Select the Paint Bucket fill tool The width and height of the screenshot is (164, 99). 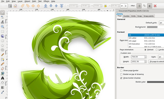2,73
